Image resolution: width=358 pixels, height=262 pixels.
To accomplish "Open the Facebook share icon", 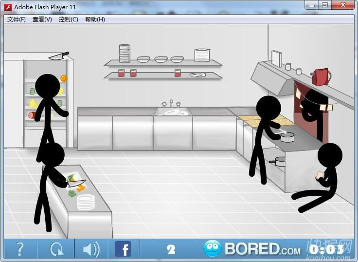I will point(123,249).
